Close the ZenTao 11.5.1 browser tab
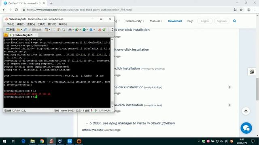This screenshot has height=145, width=259. [44, 3]
